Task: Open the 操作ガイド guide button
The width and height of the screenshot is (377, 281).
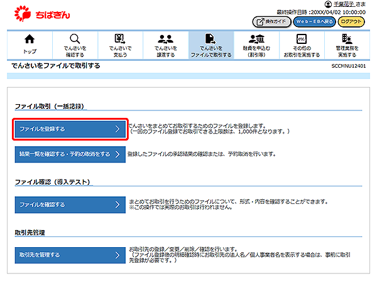Action: [x=271, y=21]
